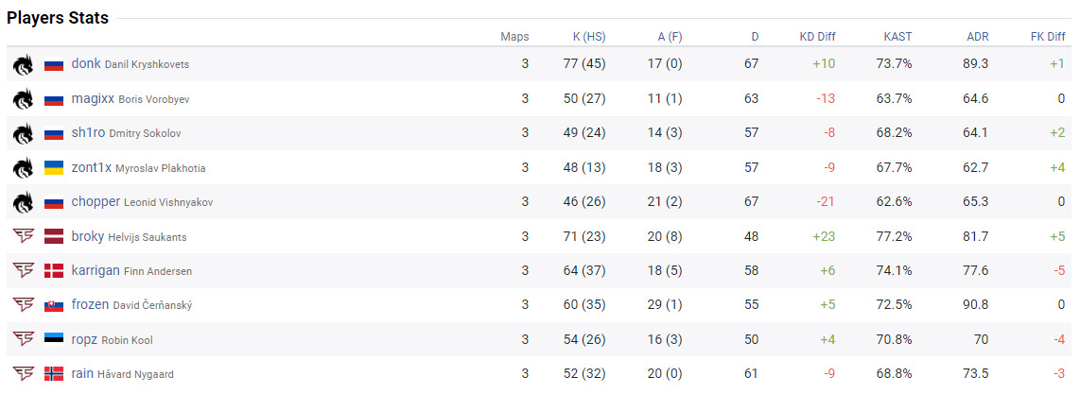Sort table by ADR column header
This screenshot has width=1080, height=394.
977,37
